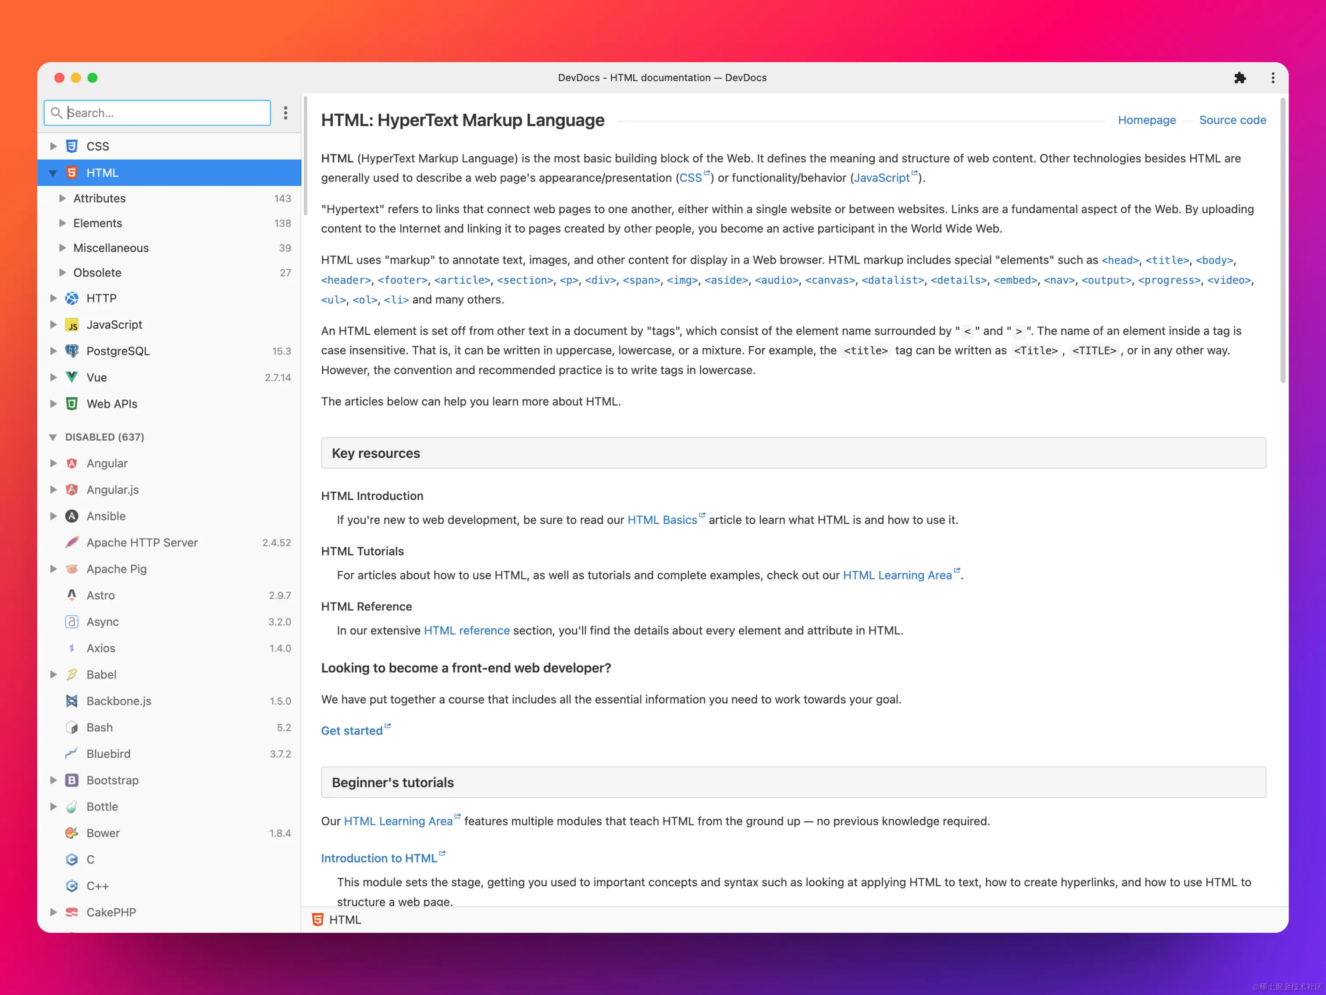Collapse the DISABLED (637) section
Viewport: 1326px width, 995px height.
(53, 437)
